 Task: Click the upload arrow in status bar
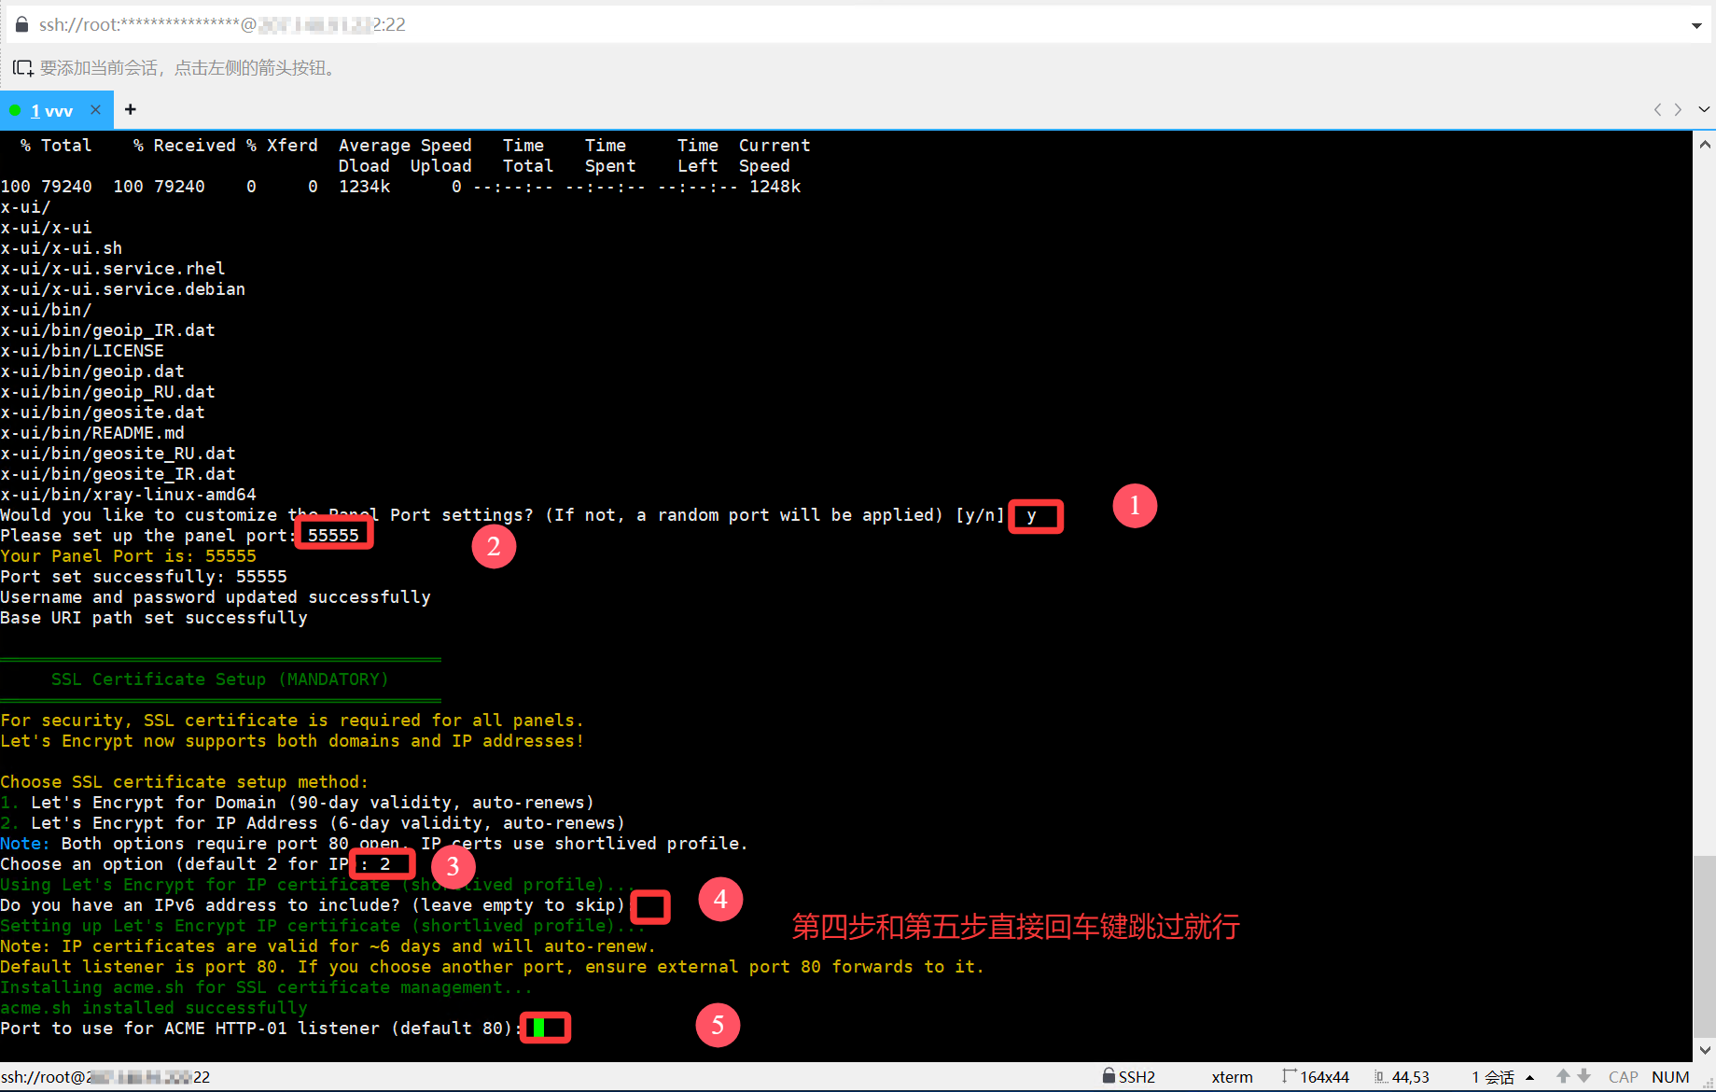click(1563, 1076)
